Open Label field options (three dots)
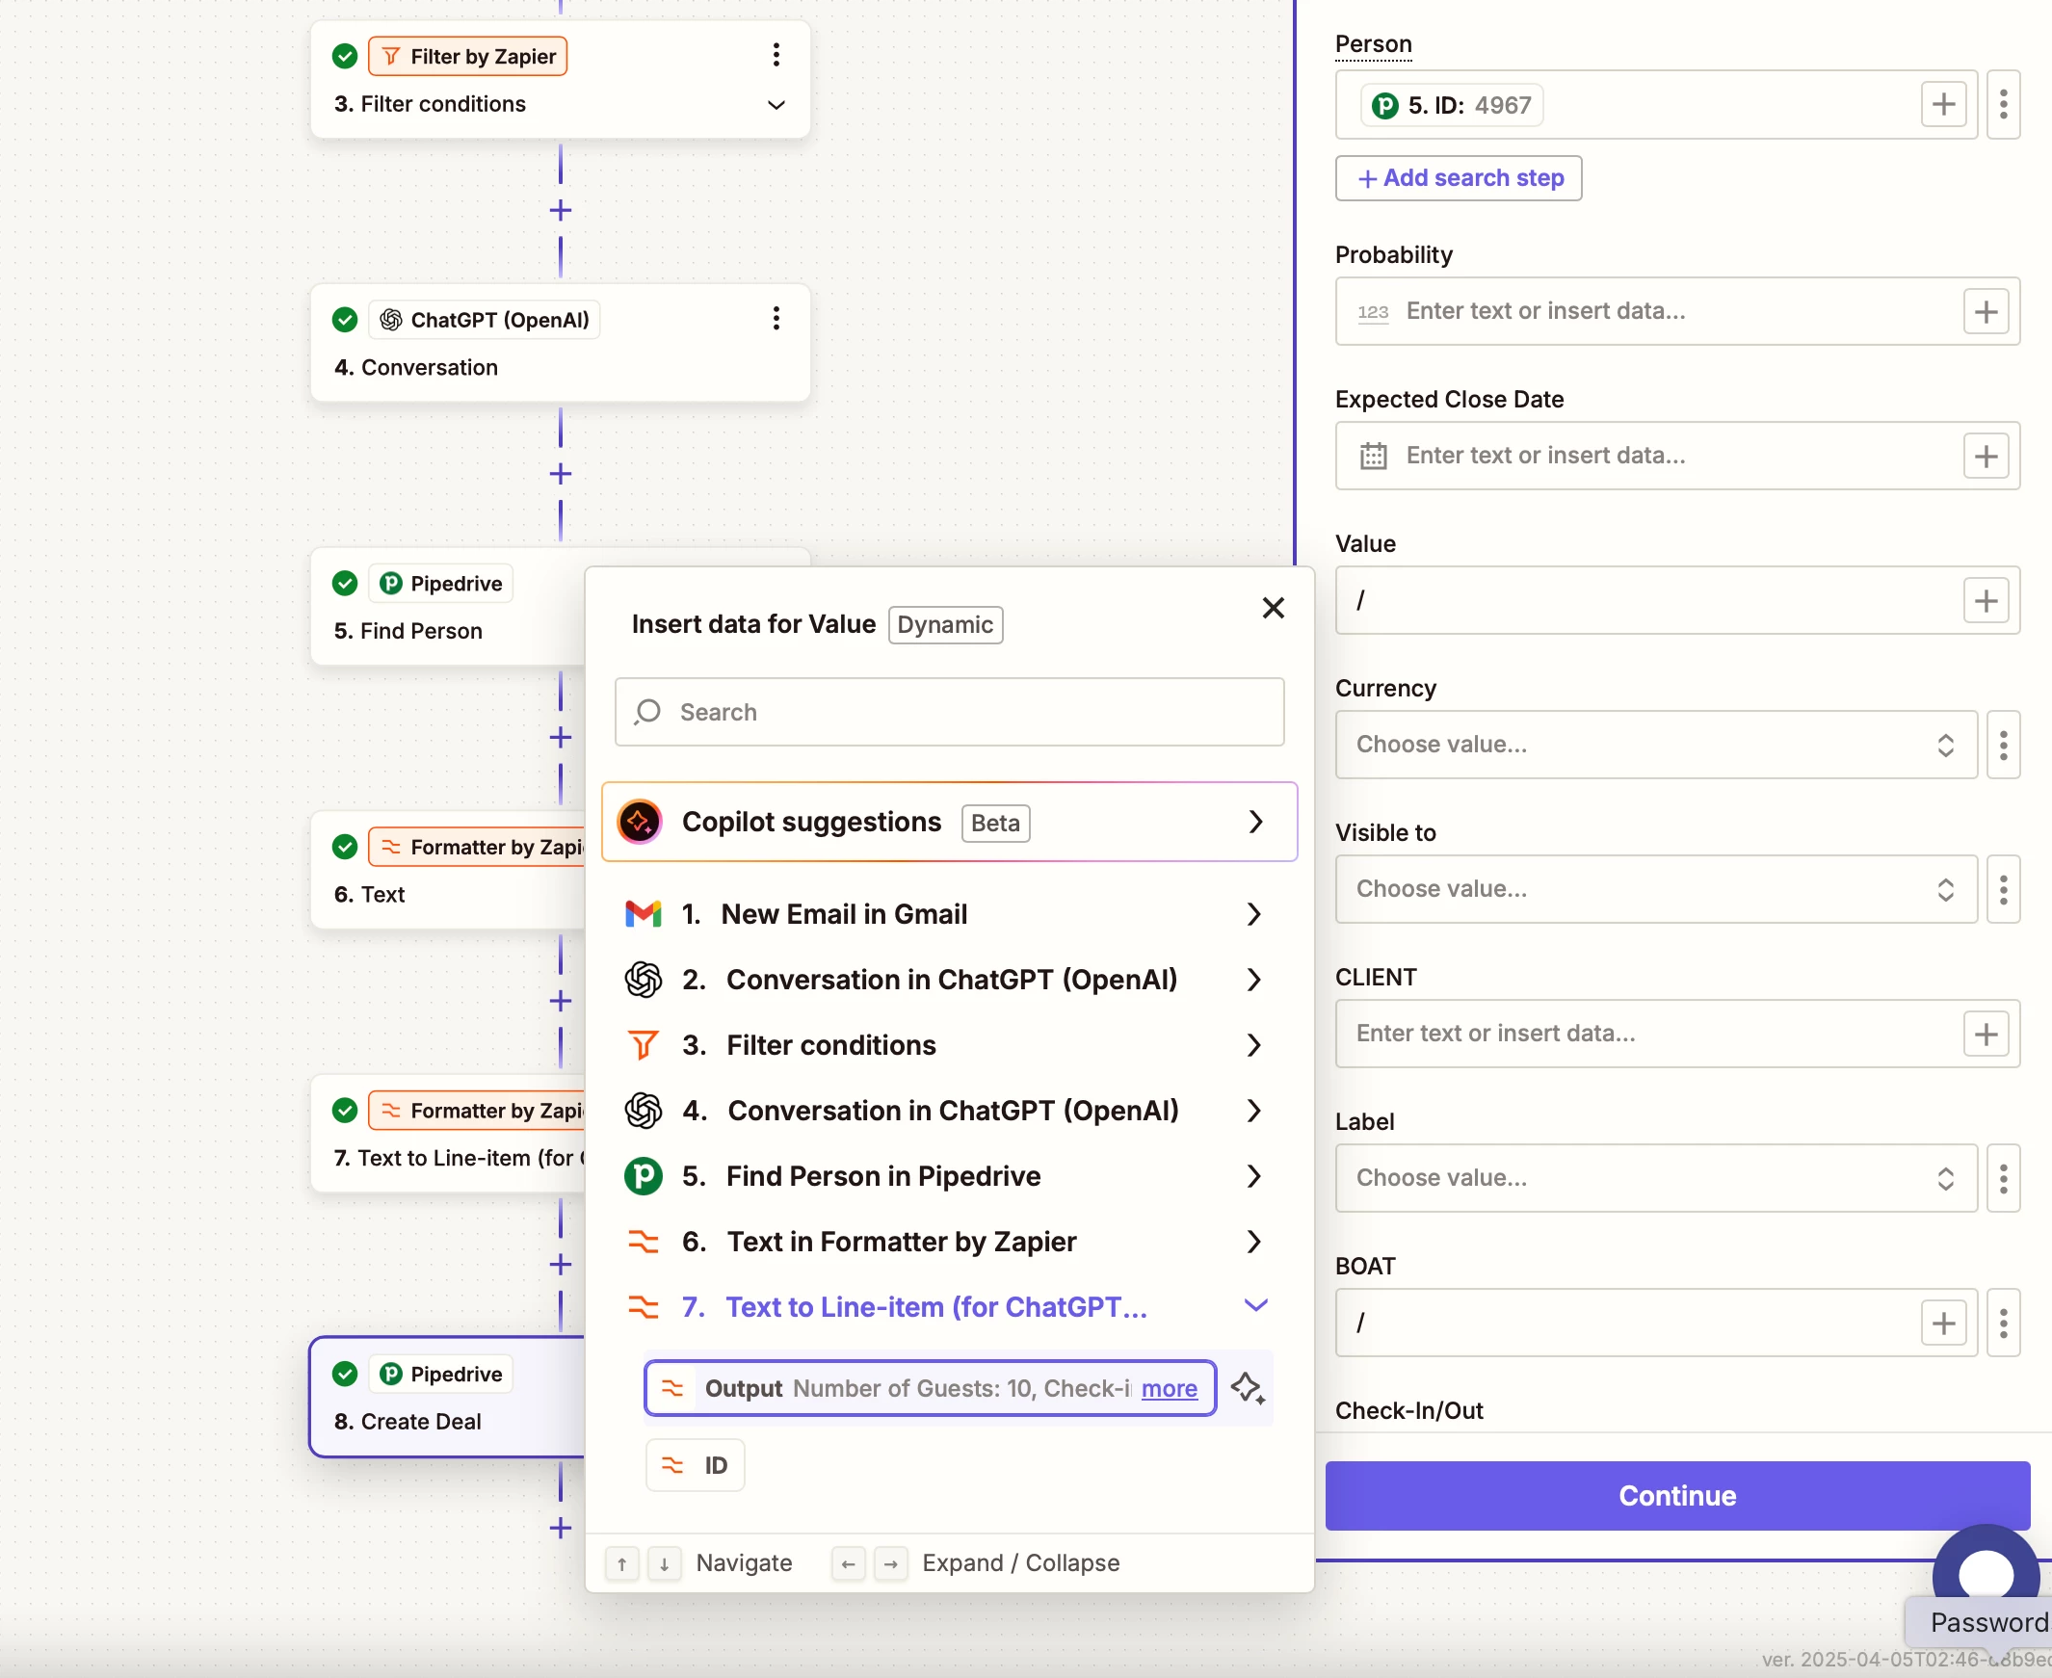 click(x=2004, y=1178)
